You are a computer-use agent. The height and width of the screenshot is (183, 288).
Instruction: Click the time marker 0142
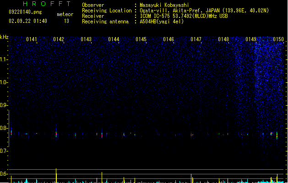pos(59,39)
